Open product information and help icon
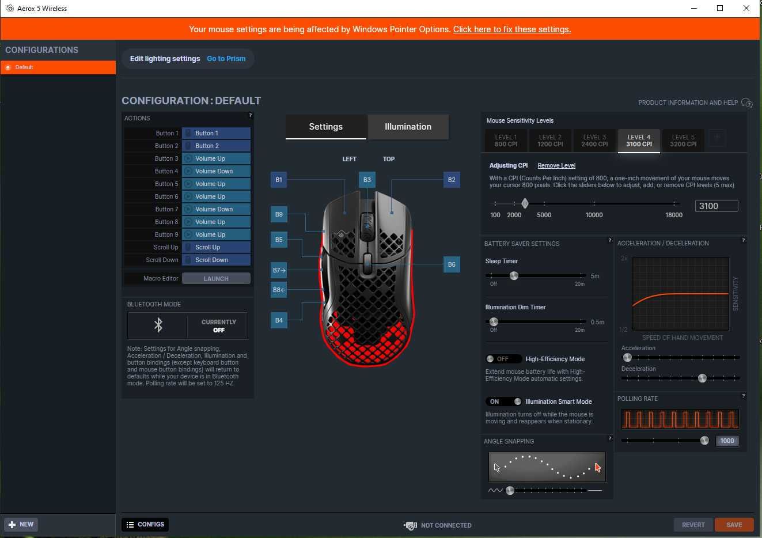This screenshot has height=538, width=762. [x=747, y=103]
